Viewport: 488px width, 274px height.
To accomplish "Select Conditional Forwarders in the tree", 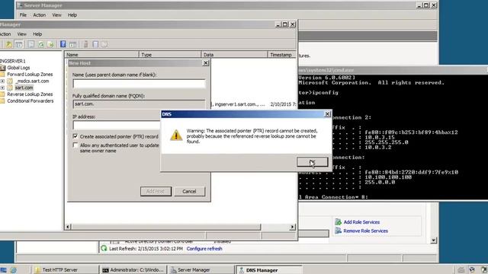I will coord(30,101).
